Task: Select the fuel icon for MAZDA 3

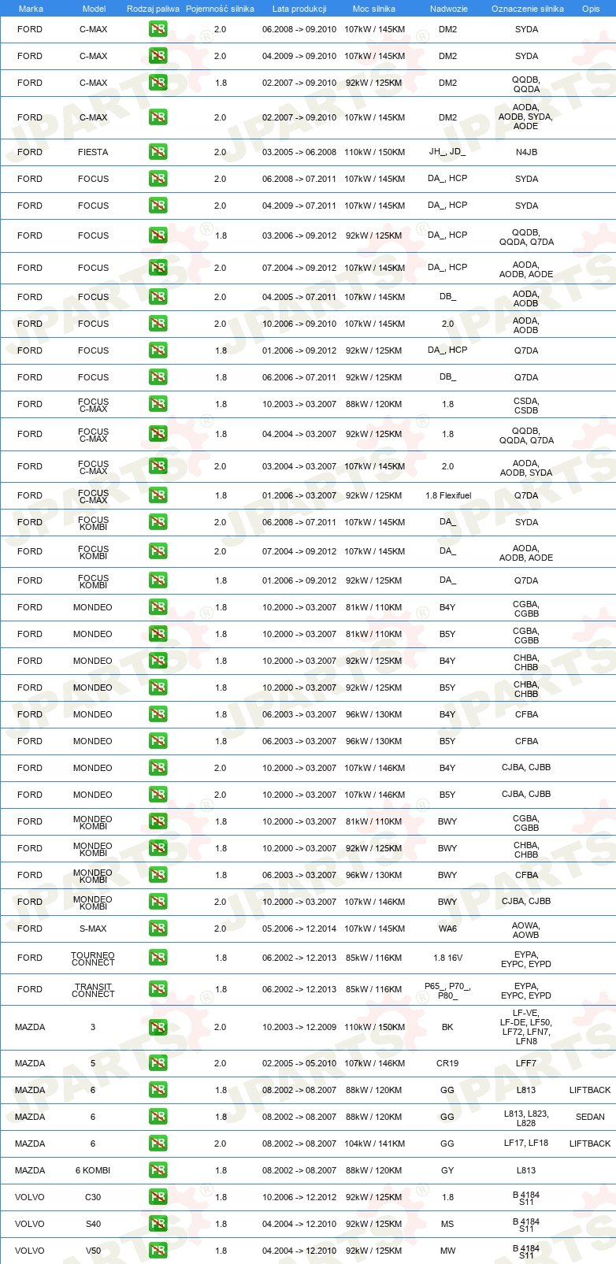Action: click(158, 1027)
